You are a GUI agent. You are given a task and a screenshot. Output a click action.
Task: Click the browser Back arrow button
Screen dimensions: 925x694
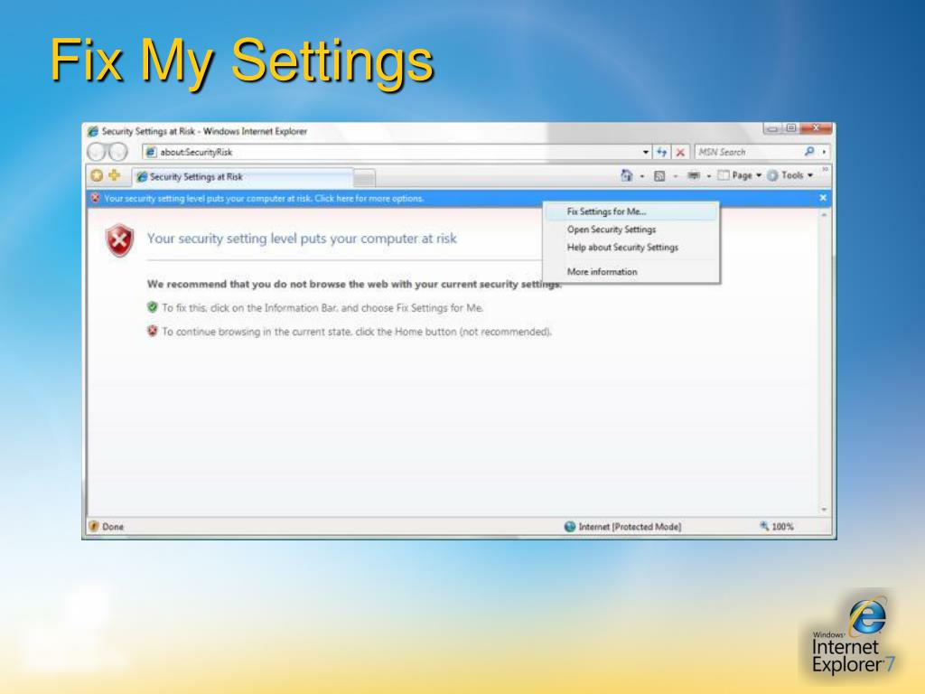pyautogui.click(x=96, y=152)
